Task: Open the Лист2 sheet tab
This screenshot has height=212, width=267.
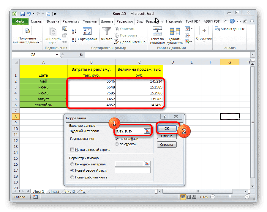Action: coord(54,191)
